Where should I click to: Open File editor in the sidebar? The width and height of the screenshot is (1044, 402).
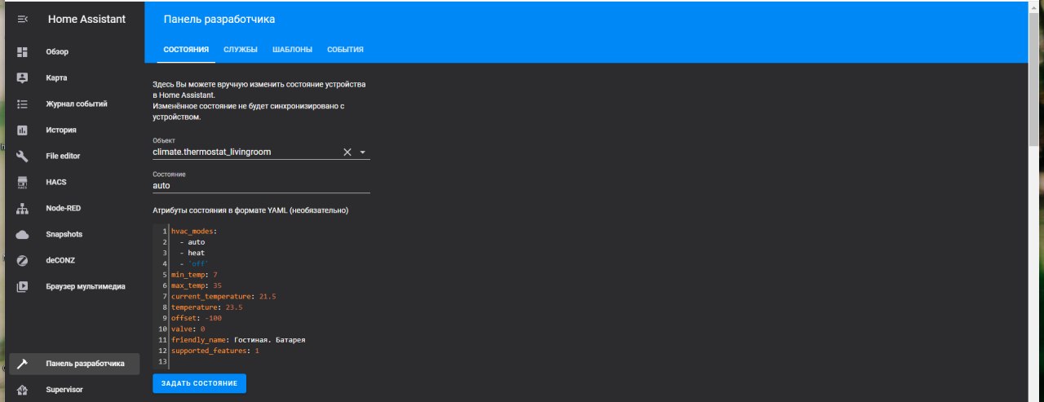(x=75, y=156)
